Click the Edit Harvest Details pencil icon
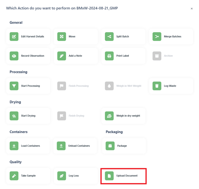 tap(14, 37)
